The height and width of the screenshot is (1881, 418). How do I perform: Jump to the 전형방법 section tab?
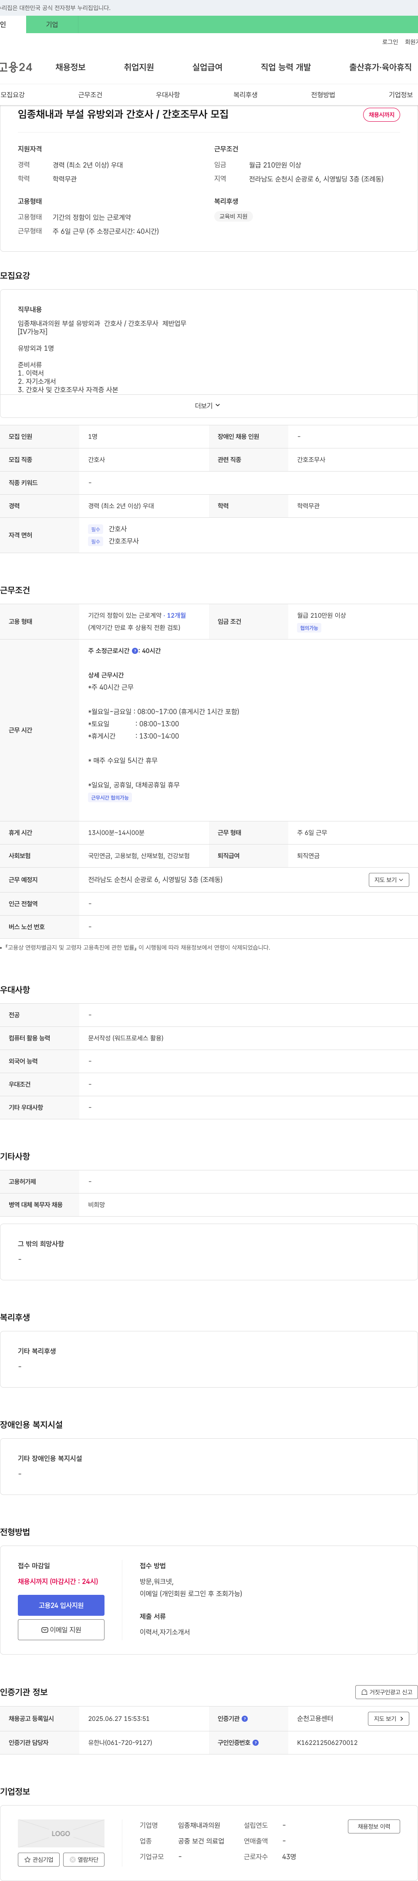tap(323, 95)
